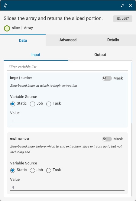Click the refresh sync icon in header

[5, 5]
